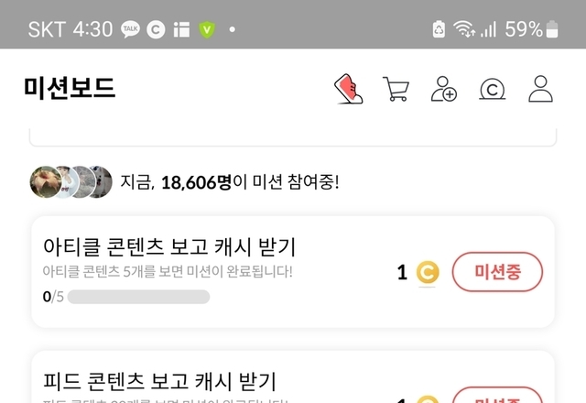
Task: Tap the gold coin on the 아티클 콘텐츠 mission
Action: click(x=427, y=272)
